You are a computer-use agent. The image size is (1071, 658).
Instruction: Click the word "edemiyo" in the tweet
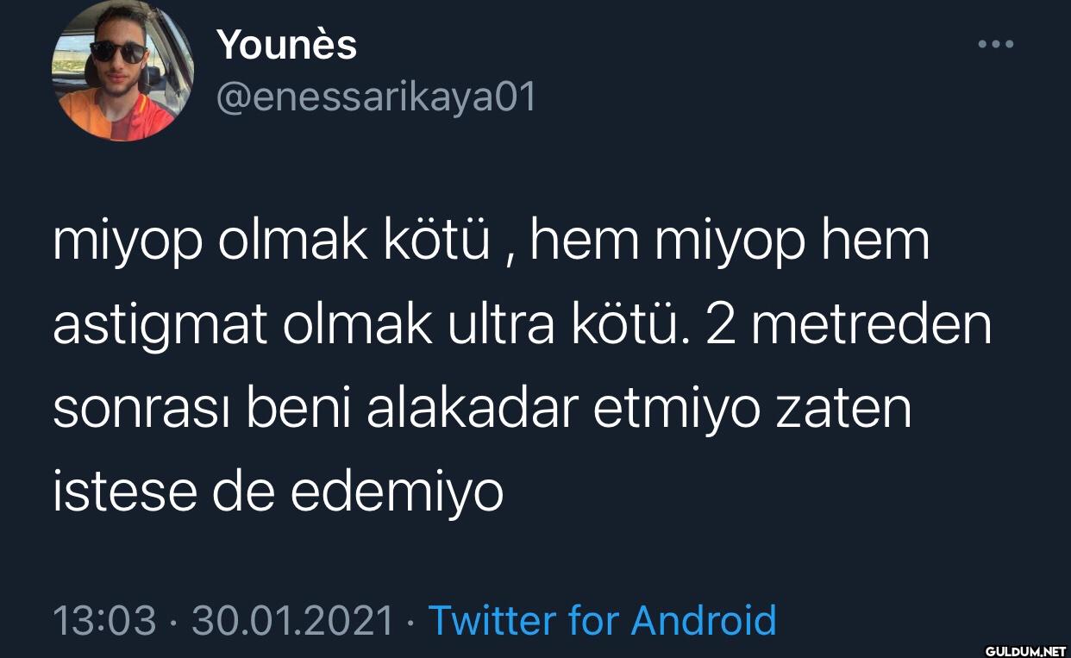click(x=397, y=492)
